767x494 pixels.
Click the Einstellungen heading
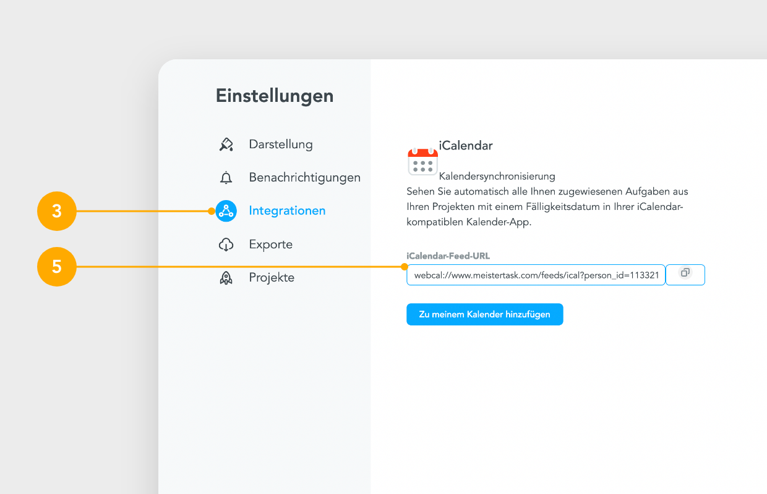pos(275,96)
